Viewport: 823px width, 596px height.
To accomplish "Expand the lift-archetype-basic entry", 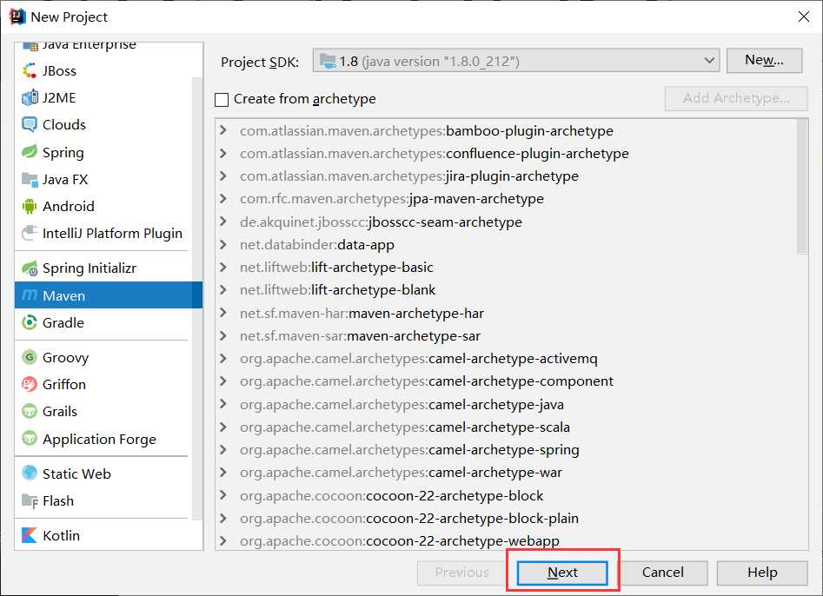I will [x=223, y=267].
